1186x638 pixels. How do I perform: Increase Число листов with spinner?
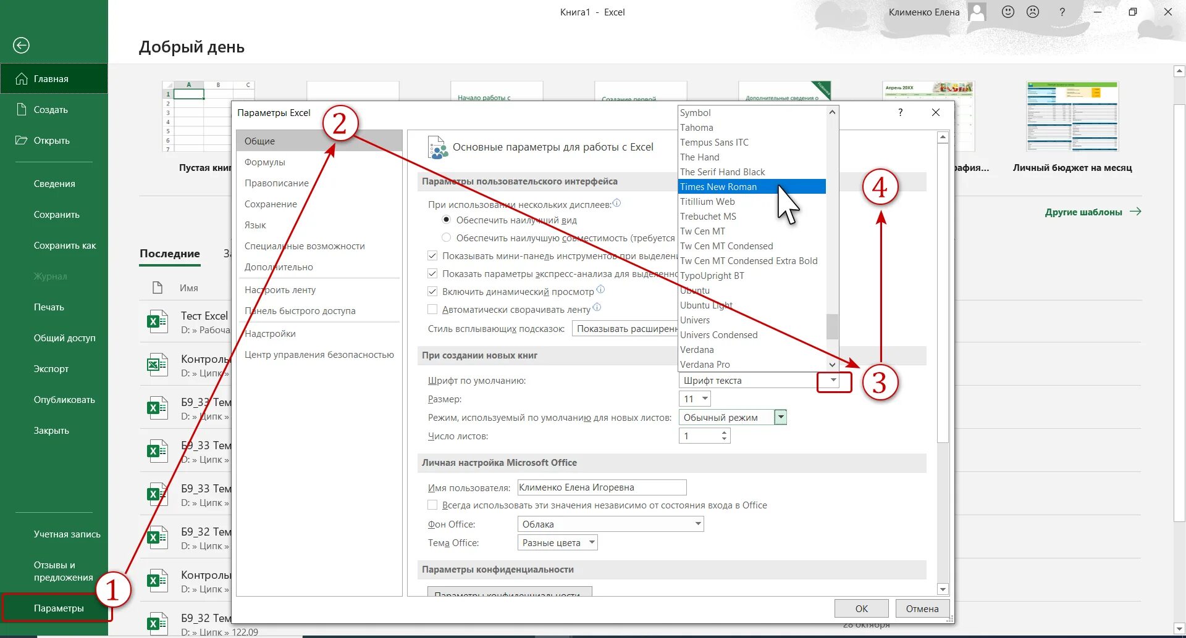point(724,433)
